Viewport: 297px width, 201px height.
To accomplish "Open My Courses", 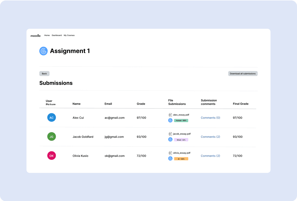I will click(x=69, y=35).
